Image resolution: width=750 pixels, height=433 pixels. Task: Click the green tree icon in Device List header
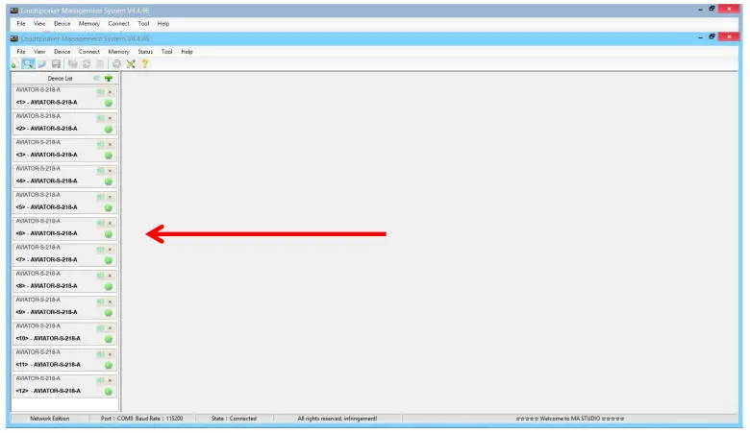109,79
